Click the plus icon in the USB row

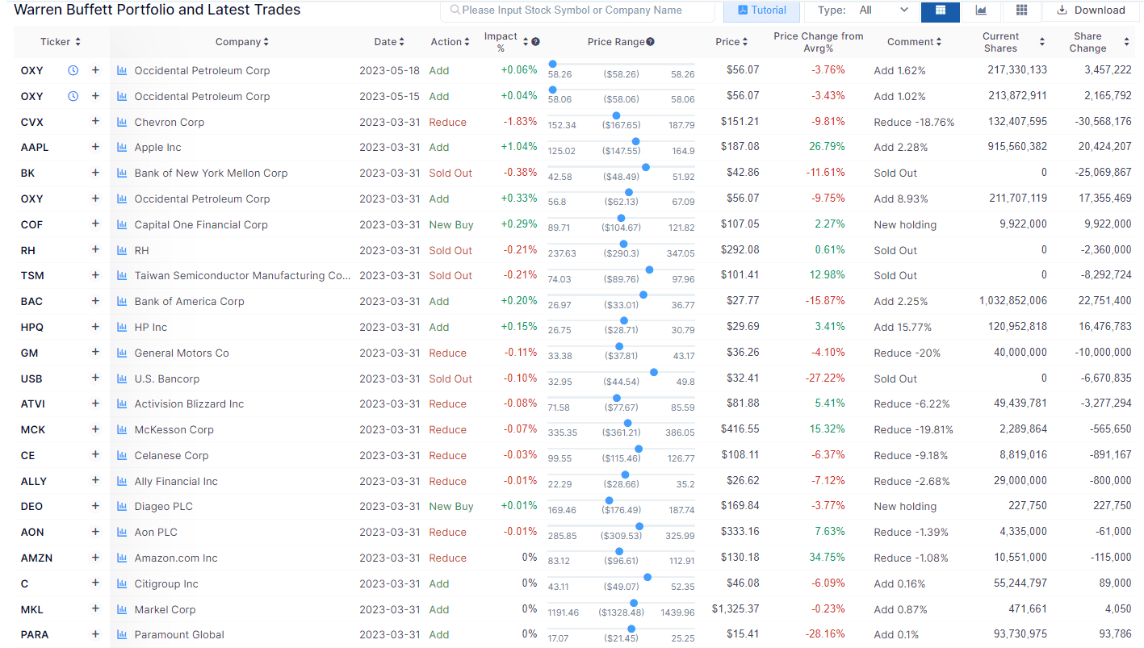95,378
